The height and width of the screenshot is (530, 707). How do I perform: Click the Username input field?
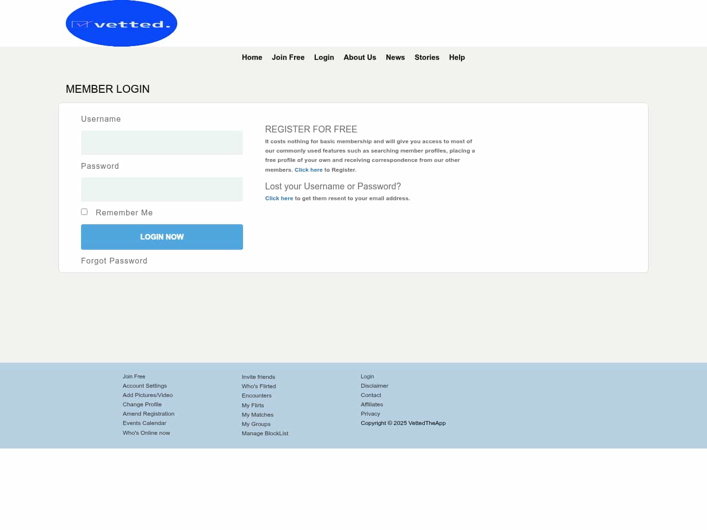162,143
